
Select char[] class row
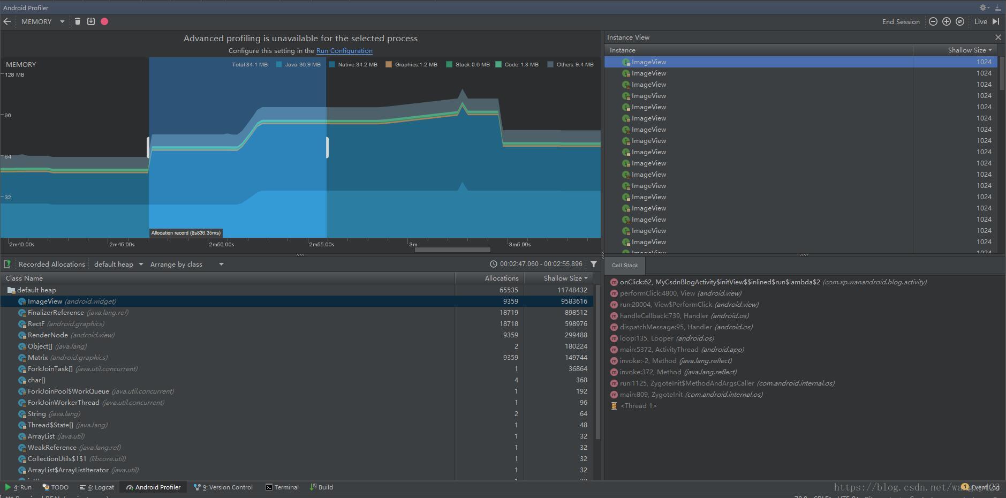pyautogui.click(x=297, y=380)
